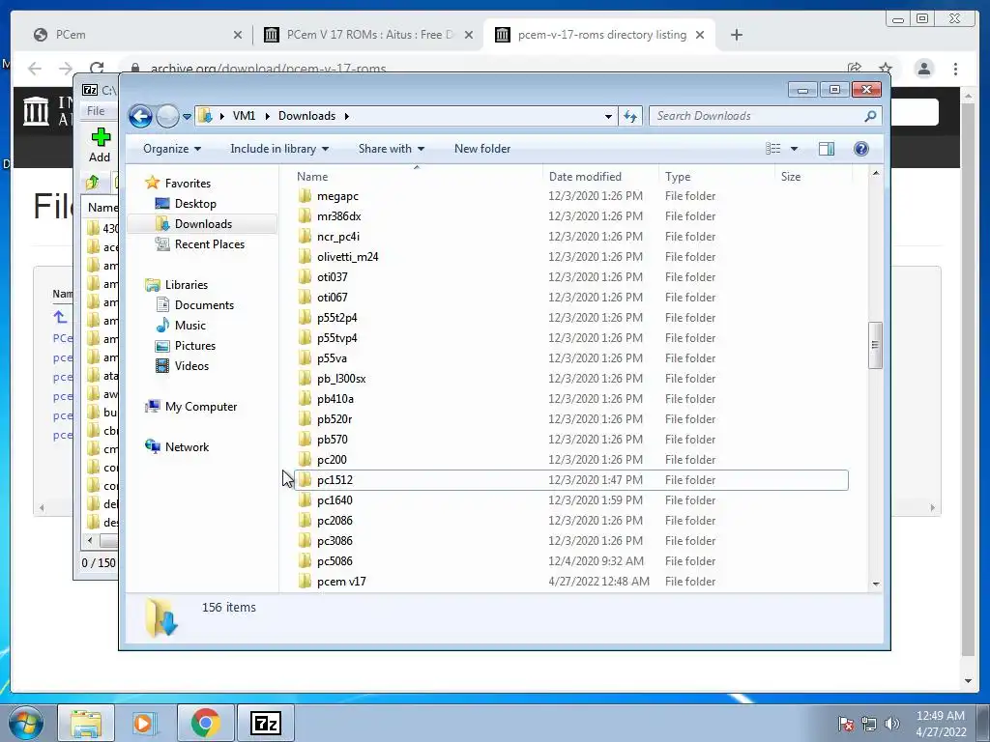Select the pb570 folder icon
Image resolution: width=990 pixels, height=742 pixels.
[x=305, y=439]
